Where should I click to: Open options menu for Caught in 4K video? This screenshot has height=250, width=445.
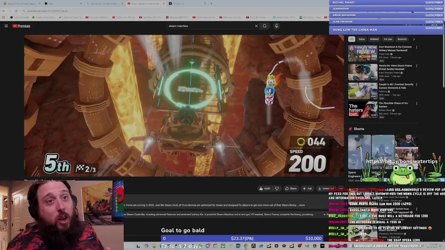pos(416,85)
